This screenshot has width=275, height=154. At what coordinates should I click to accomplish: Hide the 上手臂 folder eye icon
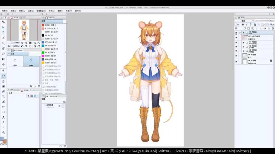[x=236, y=47]
